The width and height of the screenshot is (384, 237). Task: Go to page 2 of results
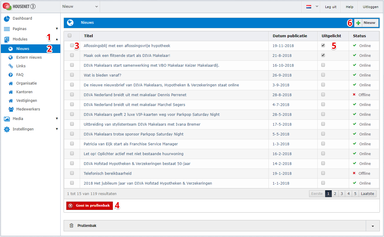[x=335, y=194]
